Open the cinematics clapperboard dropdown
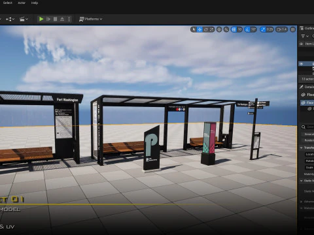This screenshot has height=235, width=314. [x=24, y=19]
